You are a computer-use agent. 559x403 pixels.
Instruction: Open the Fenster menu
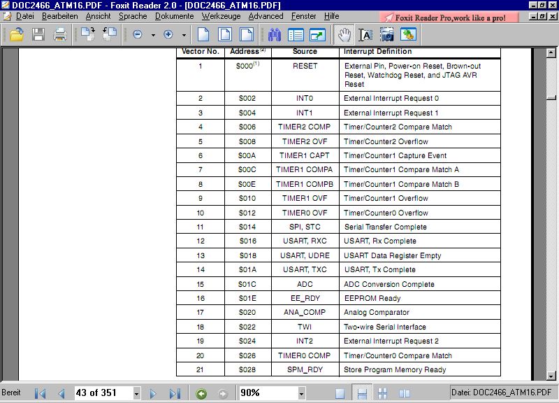pyautogui.click(x=304, y=16)
